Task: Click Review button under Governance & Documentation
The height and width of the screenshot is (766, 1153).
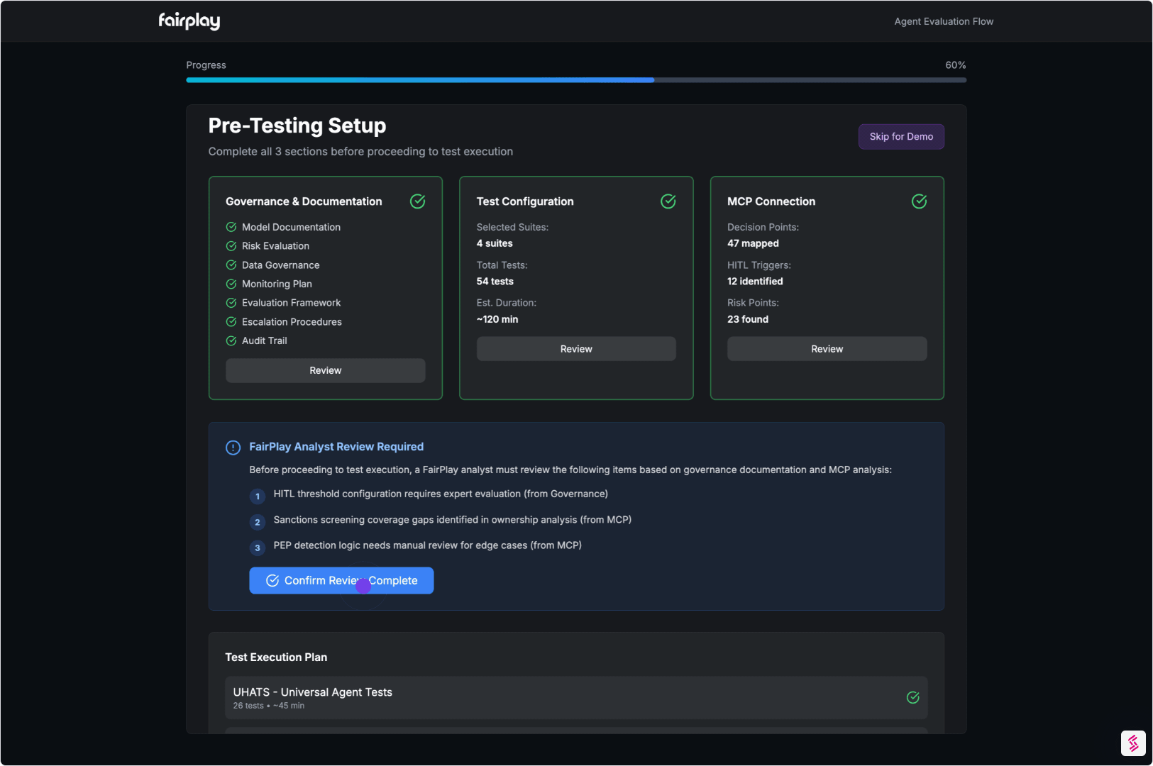Action: (325, 370)
